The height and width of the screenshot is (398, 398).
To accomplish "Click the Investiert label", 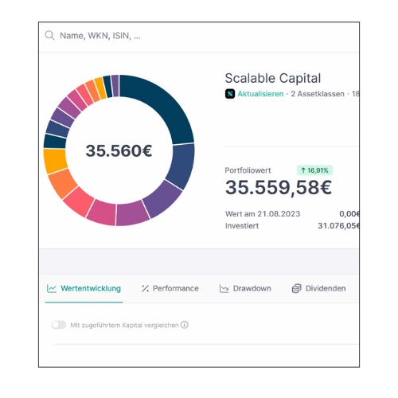I will 242,226.
